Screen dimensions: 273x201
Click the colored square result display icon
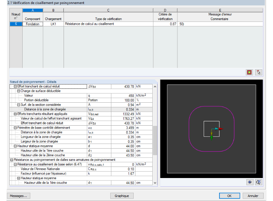point(249,72)
